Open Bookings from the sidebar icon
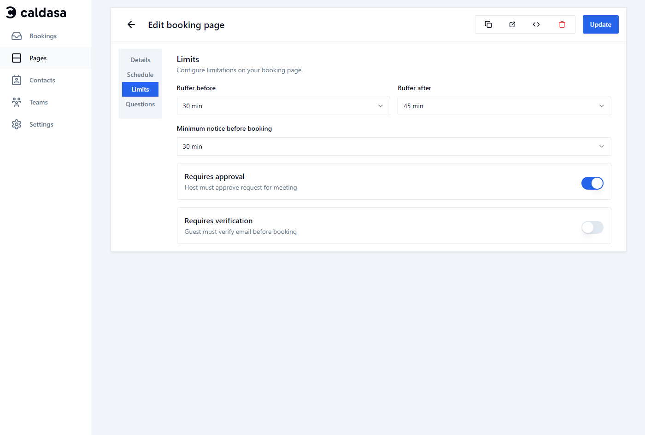Image resolution: width=645 pixels, height=435 pixels. [x=17, y=35]
